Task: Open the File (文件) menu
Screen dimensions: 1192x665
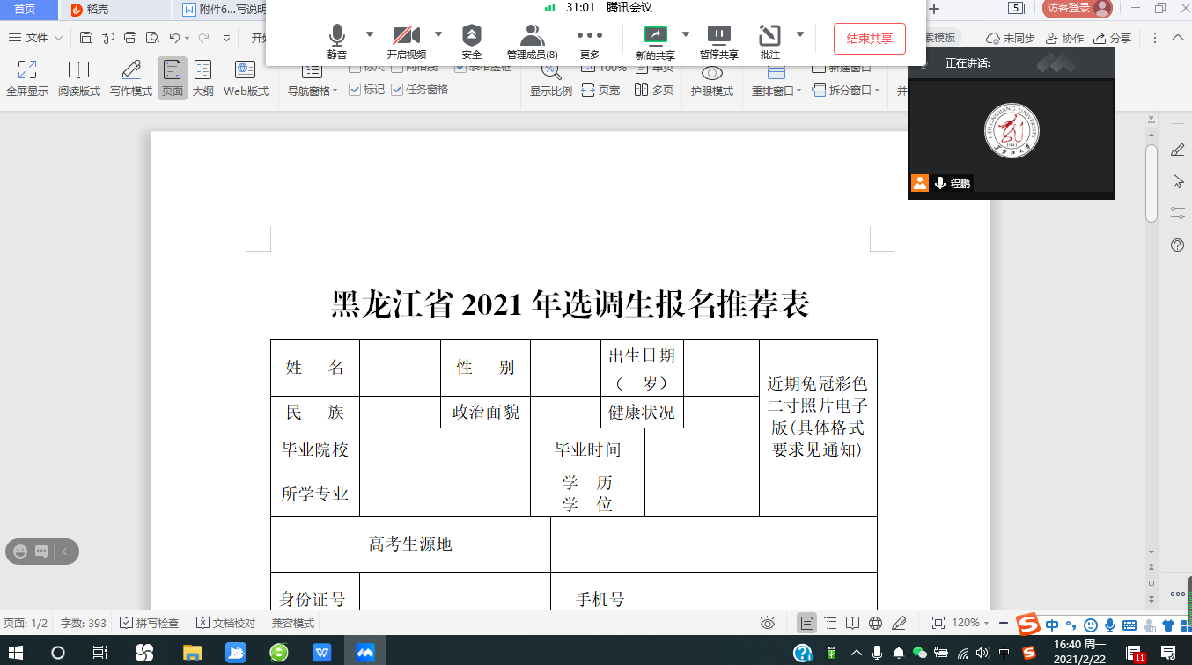Action: click(x=36, y=38)
